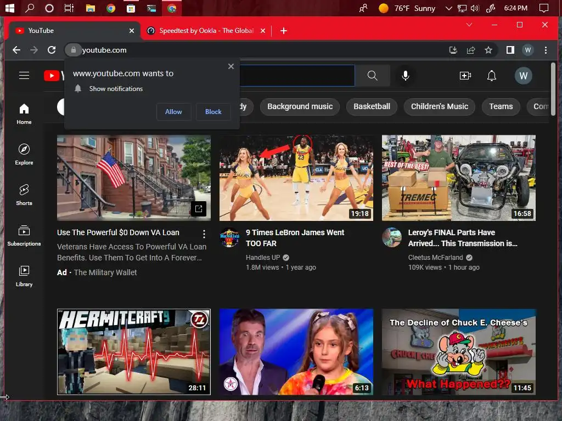Go back with the browser back arrow
The height and width of the screenshot is (421, 562).
point(16,50)
